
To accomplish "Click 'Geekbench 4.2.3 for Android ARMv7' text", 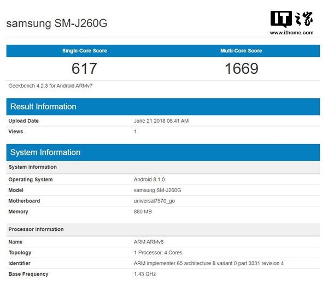I will (50, 86).
